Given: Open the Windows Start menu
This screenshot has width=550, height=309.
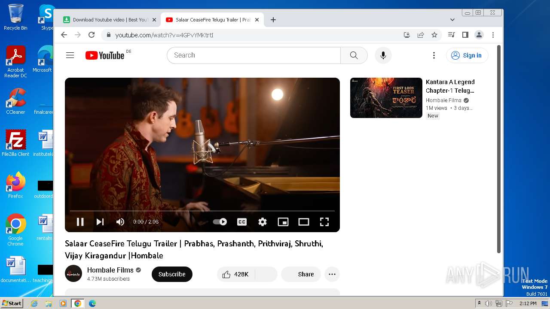Looking at the screenshot, I should pyautogui.click(x=12, y=303).
